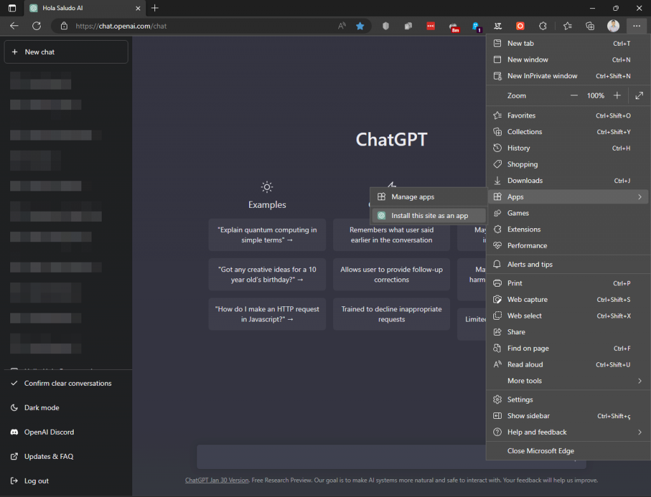Open the Read aloud icon in address bar
Screen dimensions: 651x497
point(341,26)
